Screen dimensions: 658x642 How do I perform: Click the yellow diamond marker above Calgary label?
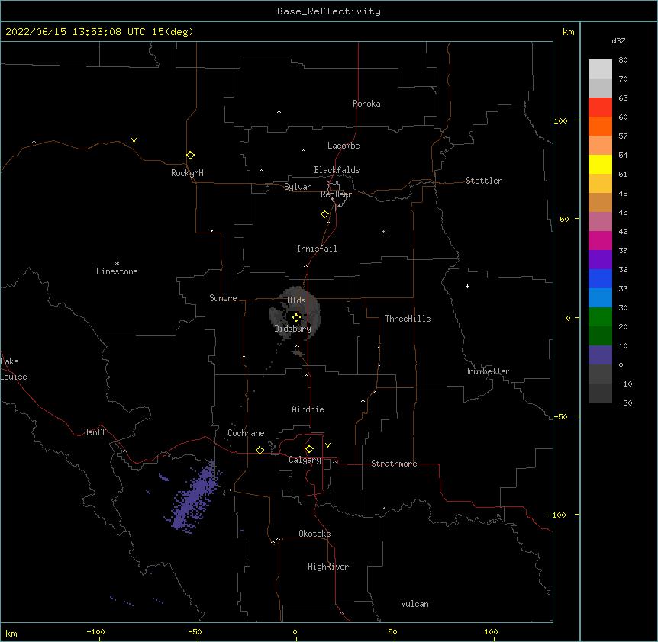(x=310, y=449)
